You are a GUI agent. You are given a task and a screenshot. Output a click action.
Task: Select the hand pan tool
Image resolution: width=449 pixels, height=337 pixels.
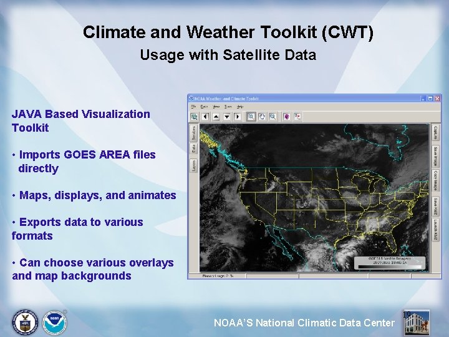262,117
